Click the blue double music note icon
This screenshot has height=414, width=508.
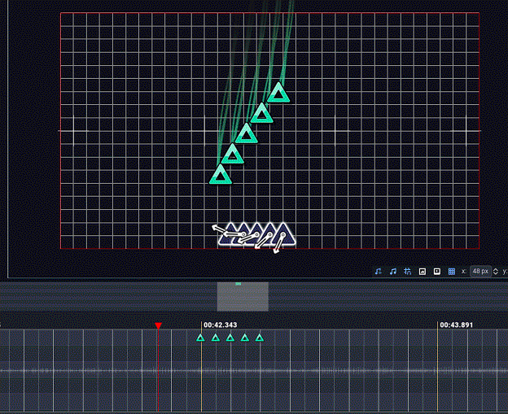coord(392,271)
